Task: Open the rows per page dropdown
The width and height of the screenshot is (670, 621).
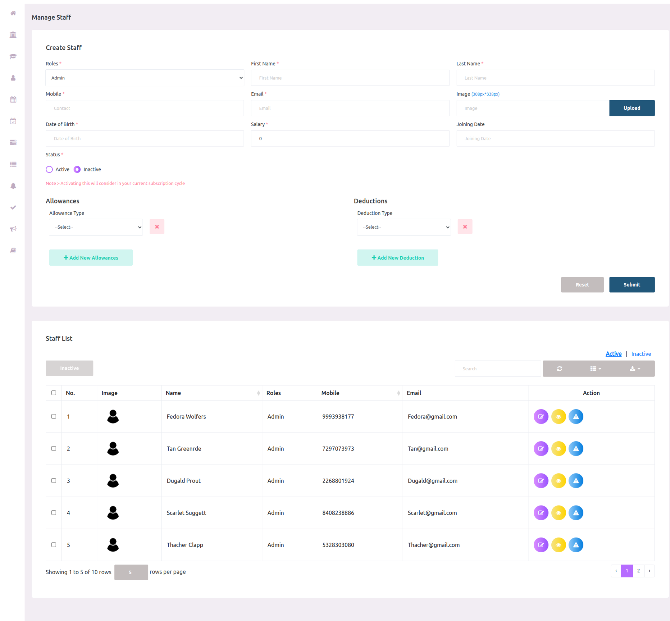Action: [131, 572]
